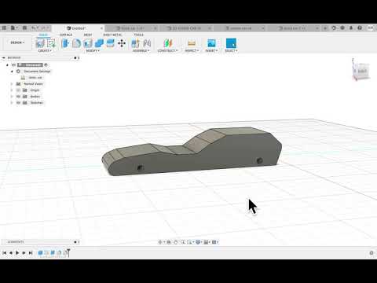Viewport: 377px width, 283px height.
Task: Select the SOLID tab
Action: (x=43, y=35)
